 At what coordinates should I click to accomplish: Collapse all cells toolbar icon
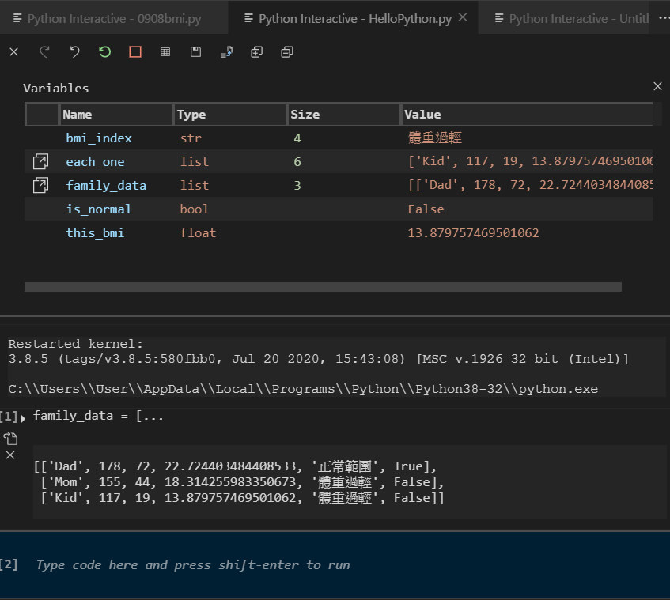(286, 52)
